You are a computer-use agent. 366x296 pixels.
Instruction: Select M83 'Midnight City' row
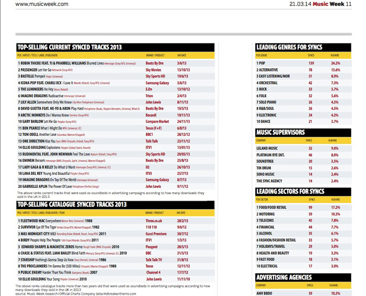point(116,234)
